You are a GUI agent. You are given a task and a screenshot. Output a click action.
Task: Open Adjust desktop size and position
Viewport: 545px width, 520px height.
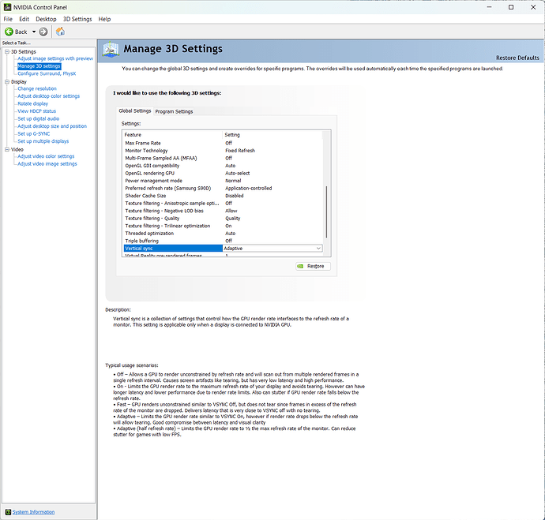point(52,126)
